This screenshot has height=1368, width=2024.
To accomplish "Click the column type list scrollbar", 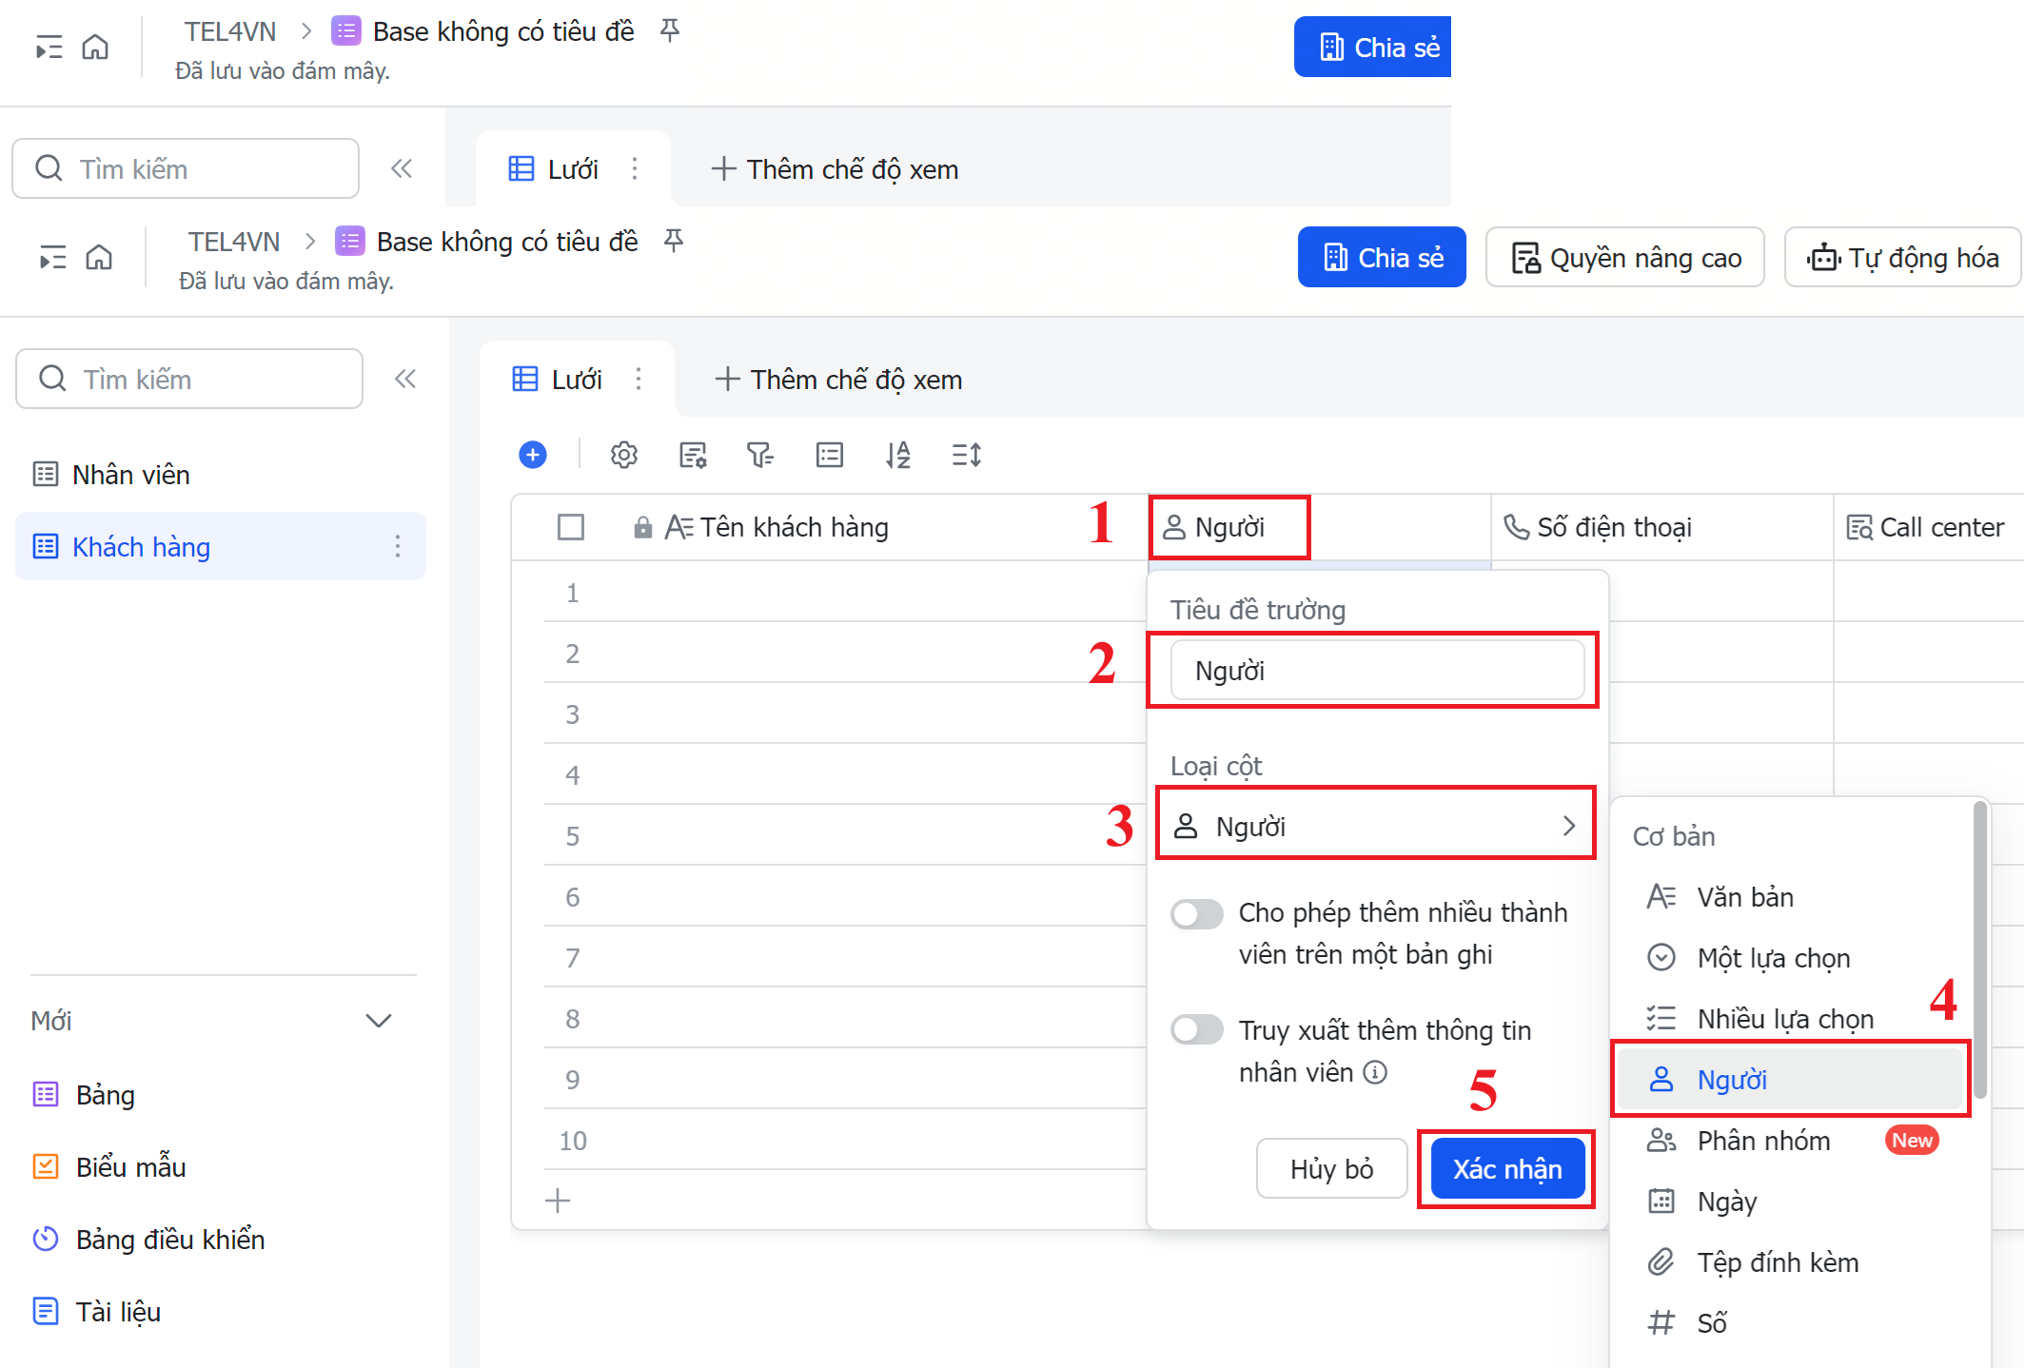I will click(x=1979, y=951).
